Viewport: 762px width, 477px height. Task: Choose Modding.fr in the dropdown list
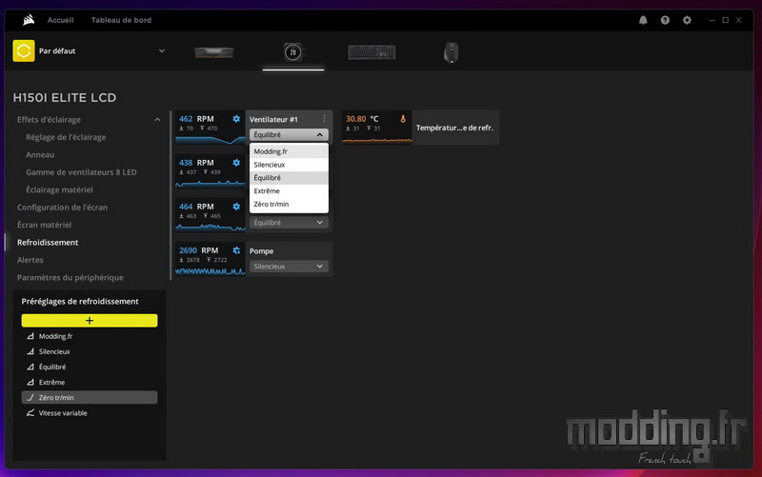coord(289,151)
